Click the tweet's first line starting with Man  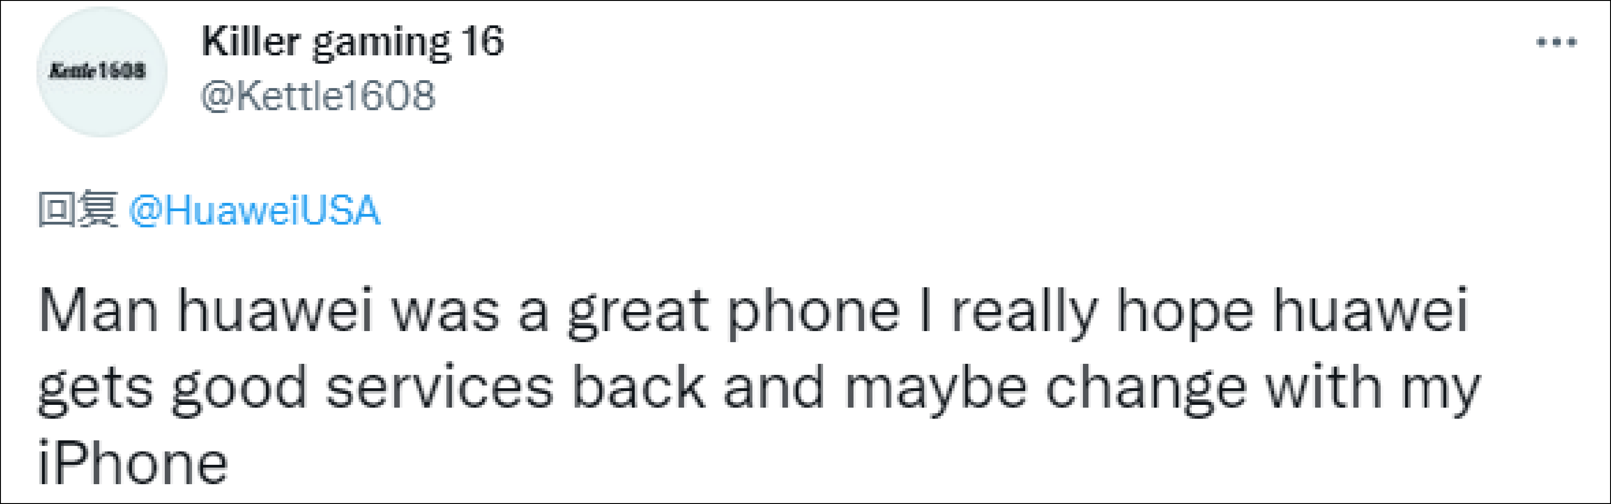coord(753,312)
